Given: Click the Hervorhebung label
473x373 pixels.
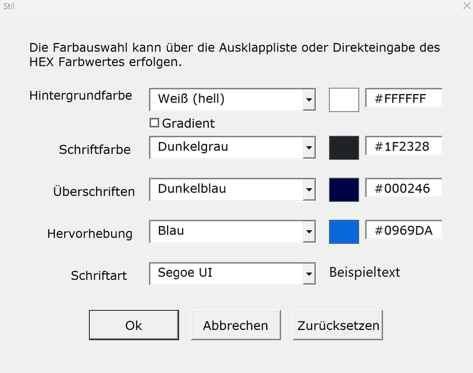Looking at the screenshot, I should pos(90,234).
